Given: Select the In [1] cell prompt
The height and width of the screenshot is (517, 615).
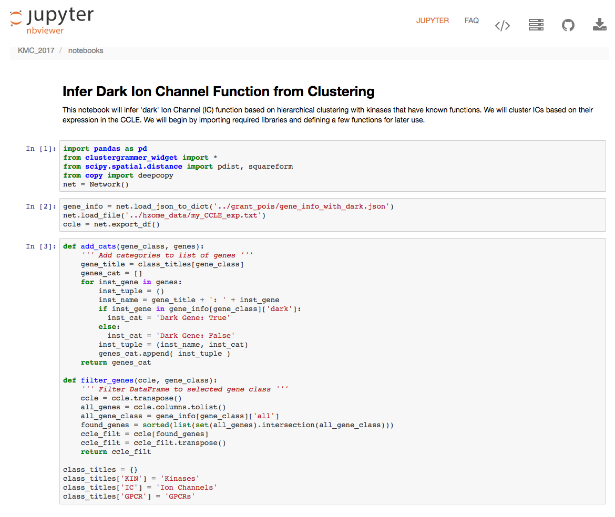Looking at the screenshot, I should (41, 149).
